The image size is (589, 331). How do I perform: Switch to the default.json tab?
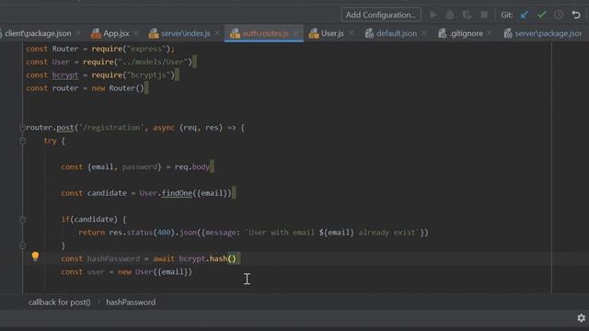pyautogui.click(x=397, y=33)
